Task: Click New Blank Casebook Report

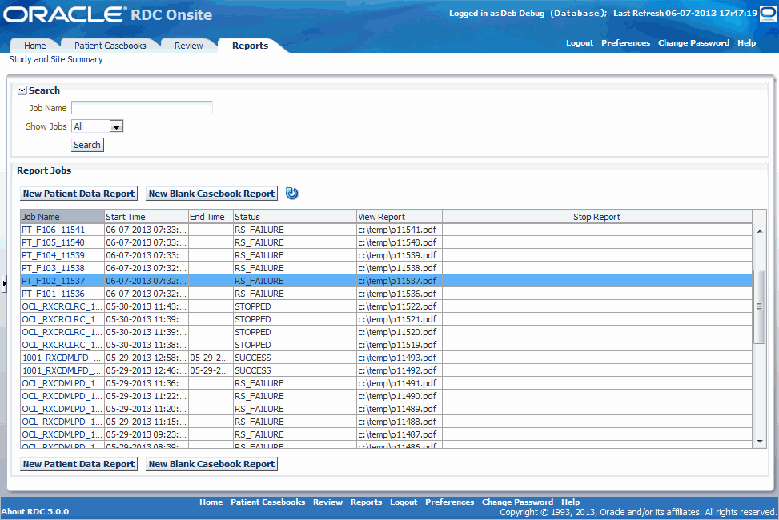Action: point(211,193)
